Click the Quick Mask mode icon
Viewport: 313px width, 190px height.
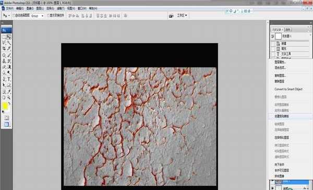point(7,118)
